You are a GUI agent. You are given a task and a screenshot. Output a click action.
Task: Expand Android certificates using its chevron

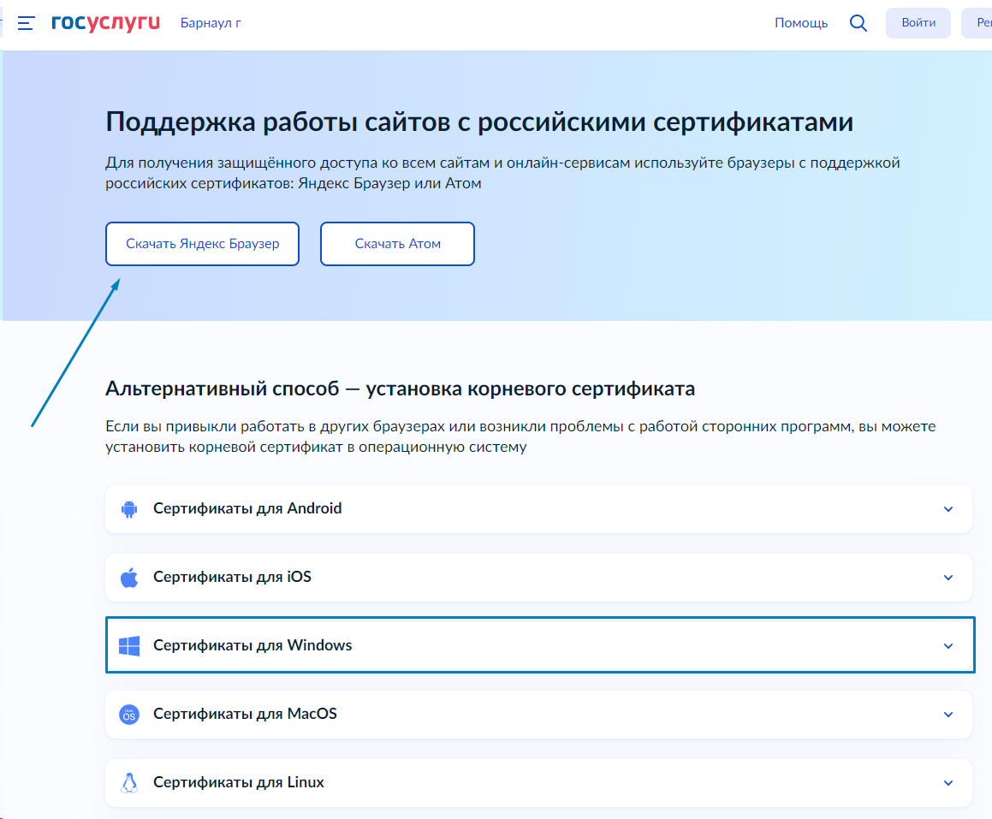coord(947,509)
